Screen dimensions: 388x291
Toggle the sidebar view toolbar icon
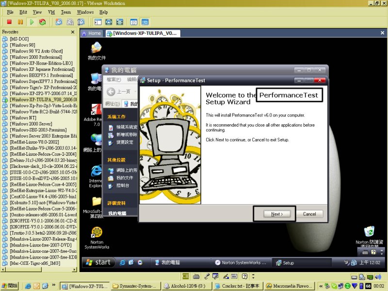(98, 22)
